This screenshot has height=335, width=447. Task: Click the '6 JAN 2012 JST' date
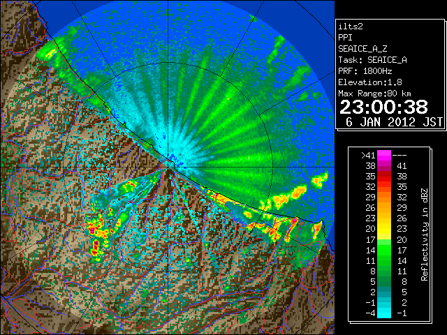[x=394, y=122]
